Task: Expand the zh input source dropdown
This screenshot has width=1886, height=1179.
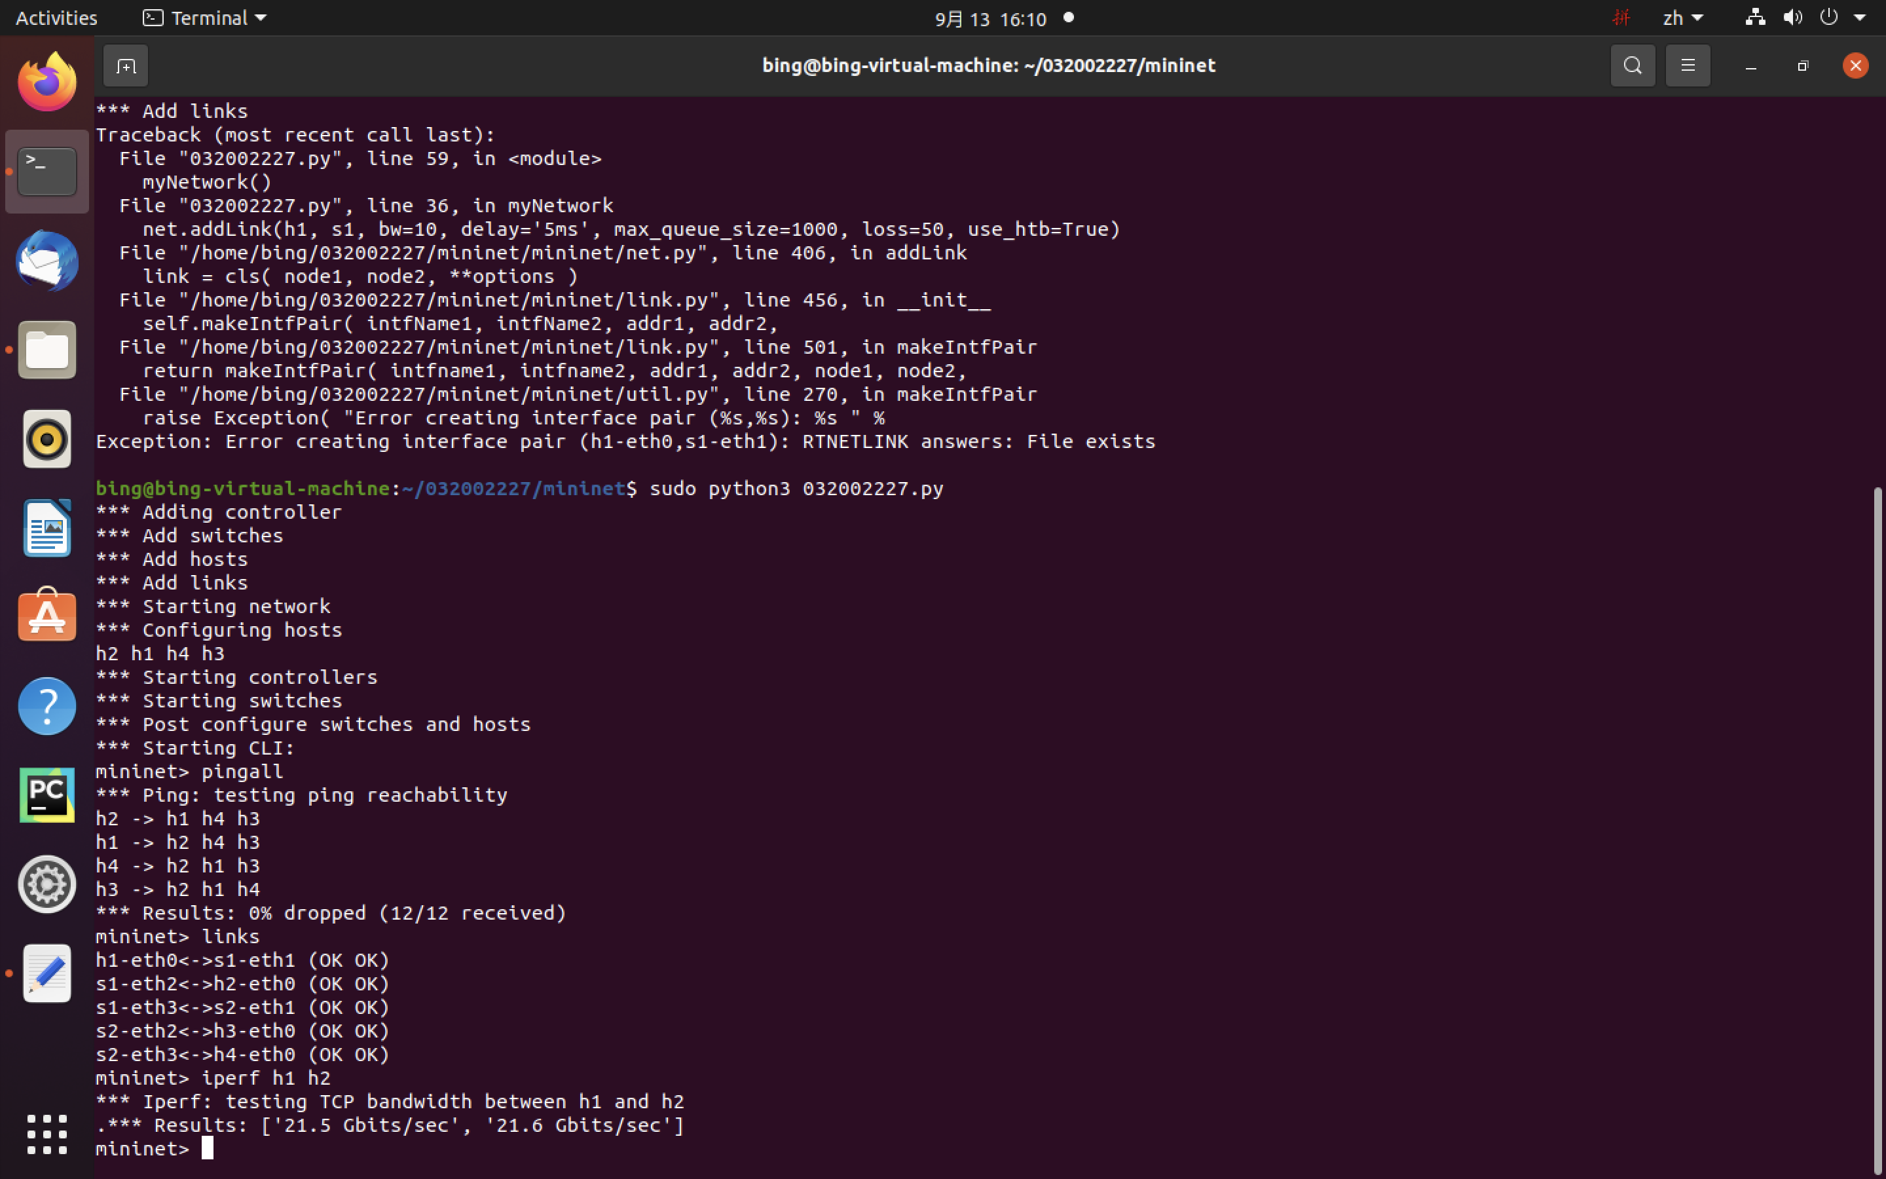Action: tap(1682, 18)
